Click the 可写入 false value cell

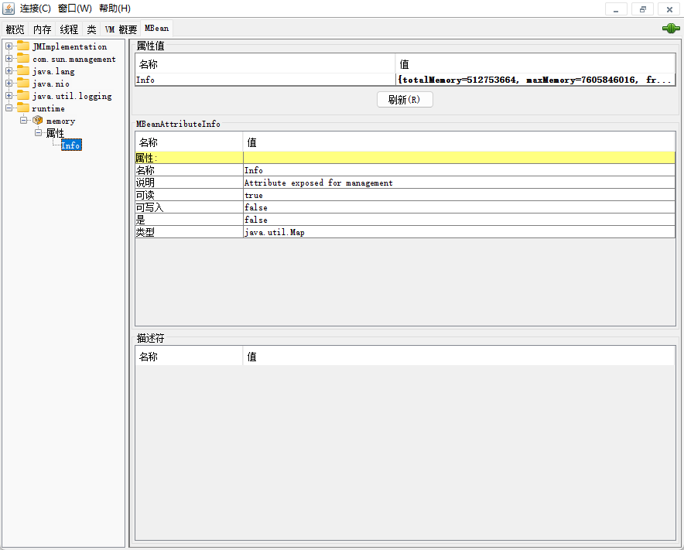[x=459, y=207]
